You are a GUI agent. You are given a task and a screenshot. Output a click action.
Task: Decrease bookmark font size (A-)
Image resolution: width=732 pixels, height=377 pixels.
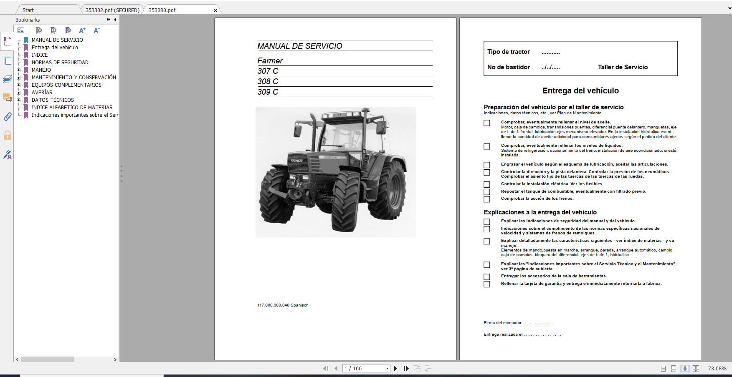(96, 30)
